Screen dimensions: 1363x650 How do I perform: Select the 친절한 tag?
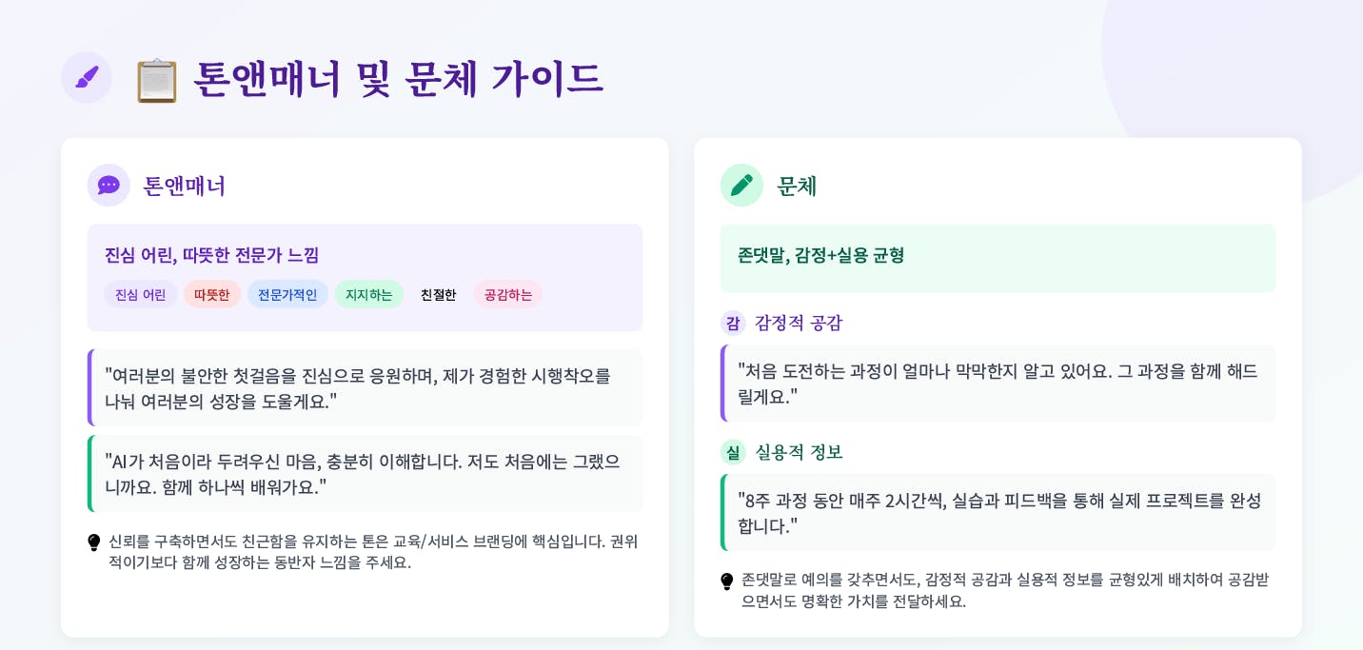[439, 294]
